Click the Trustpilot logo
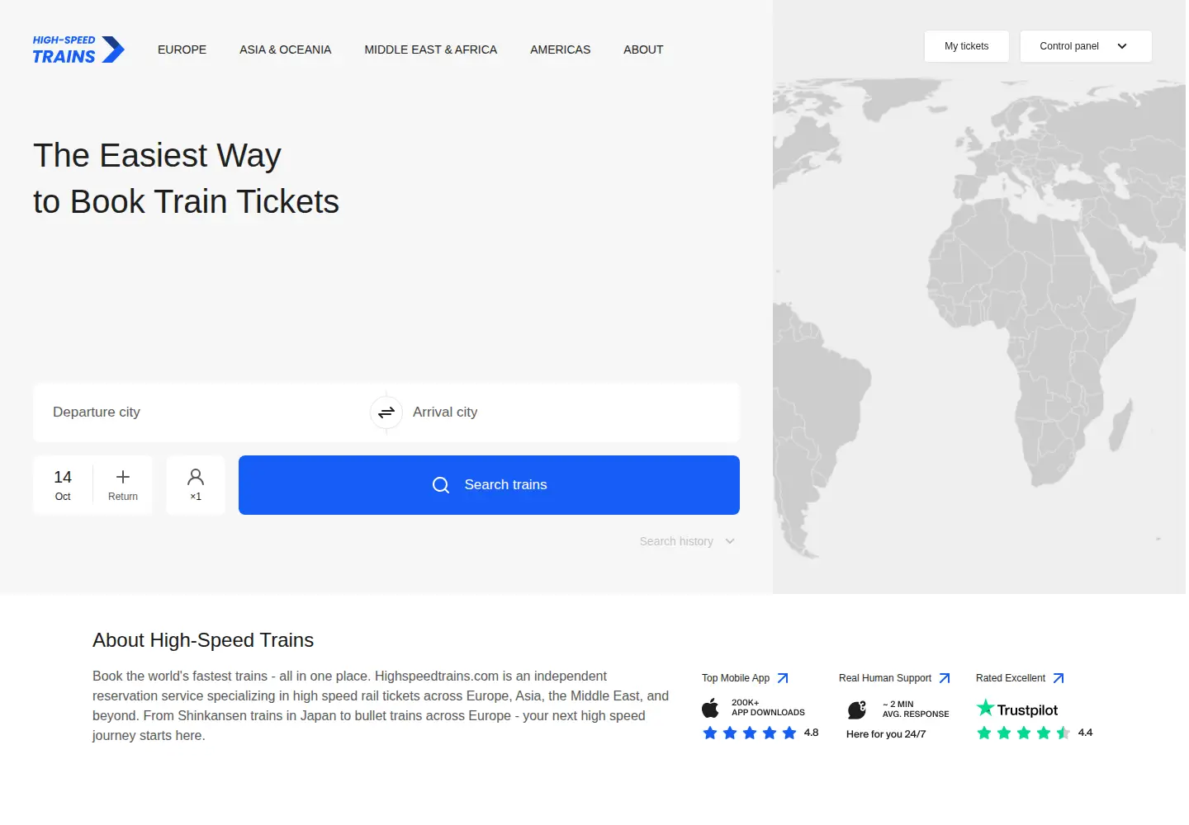 pos(1017,709)
